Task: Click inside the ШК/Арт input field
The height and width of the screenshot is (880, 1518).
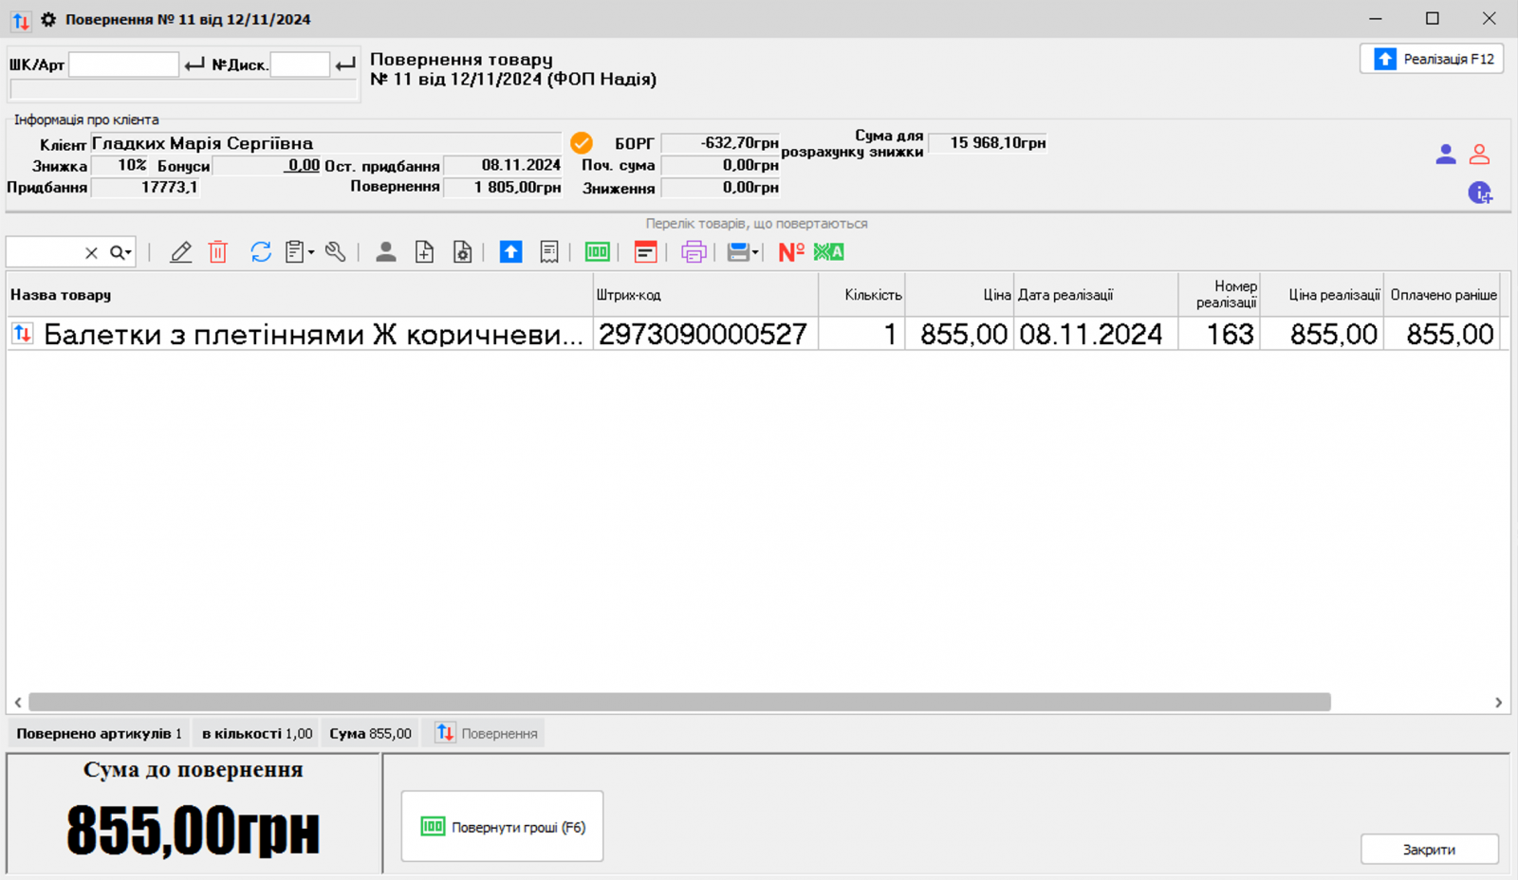Action: coord(123,64)
